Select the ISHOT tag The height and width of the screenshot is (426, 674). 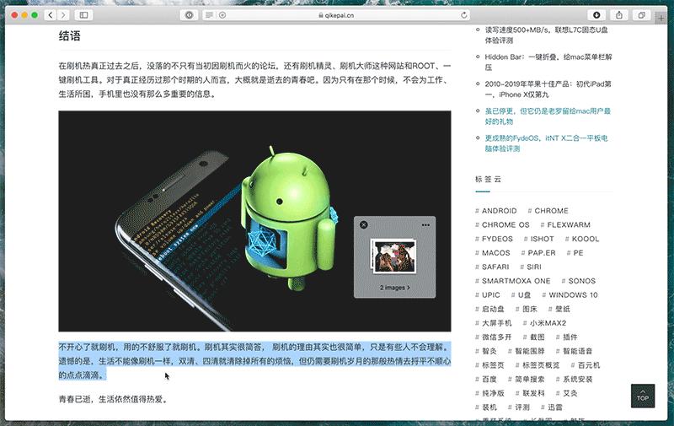538,239
